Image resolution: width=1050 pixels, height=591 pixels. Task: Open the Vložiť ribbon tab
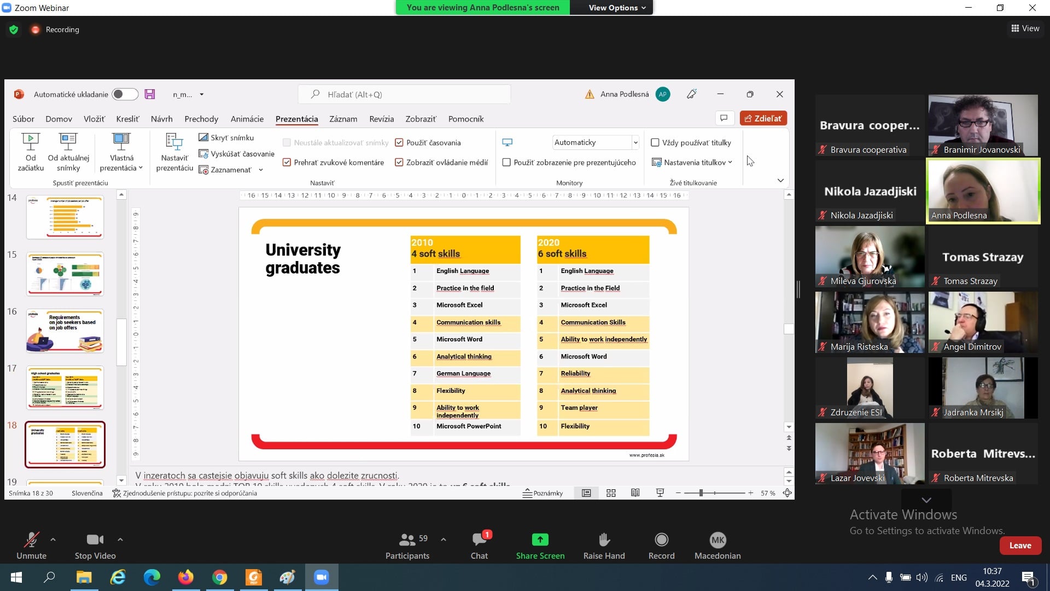[x=94, y=119]
